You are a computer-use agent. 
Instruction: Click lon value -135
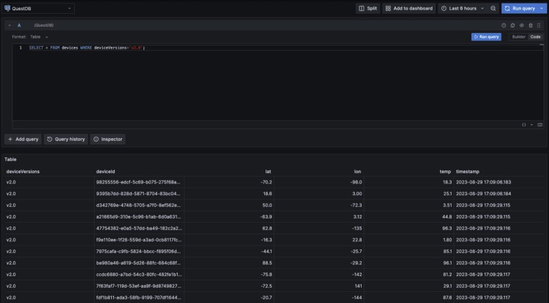(357, 228)
